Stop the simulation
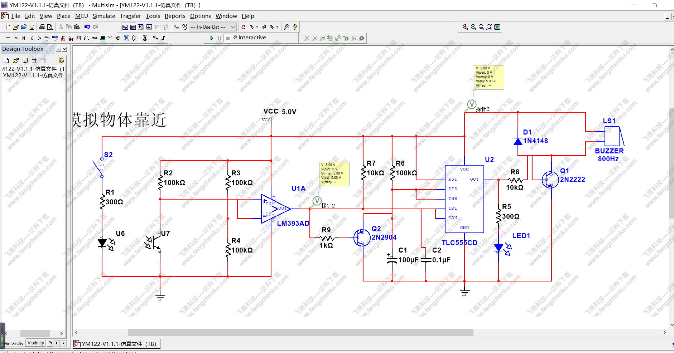The width and height of the screenshot is (674, 353). 228,38
